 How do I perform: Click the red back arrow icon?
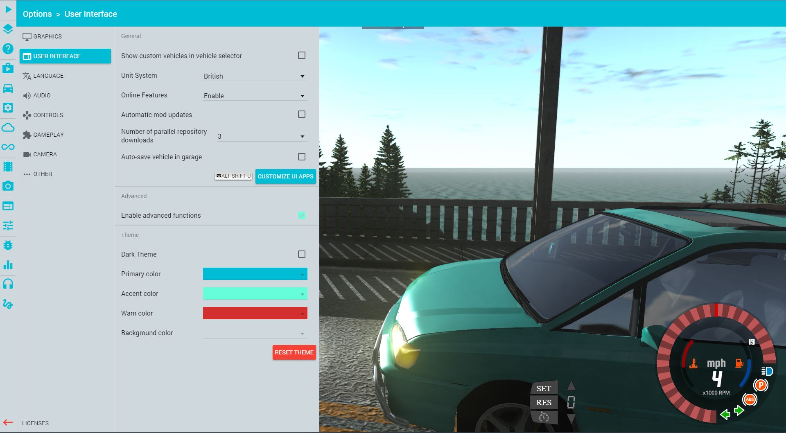[x=8, y=422]
